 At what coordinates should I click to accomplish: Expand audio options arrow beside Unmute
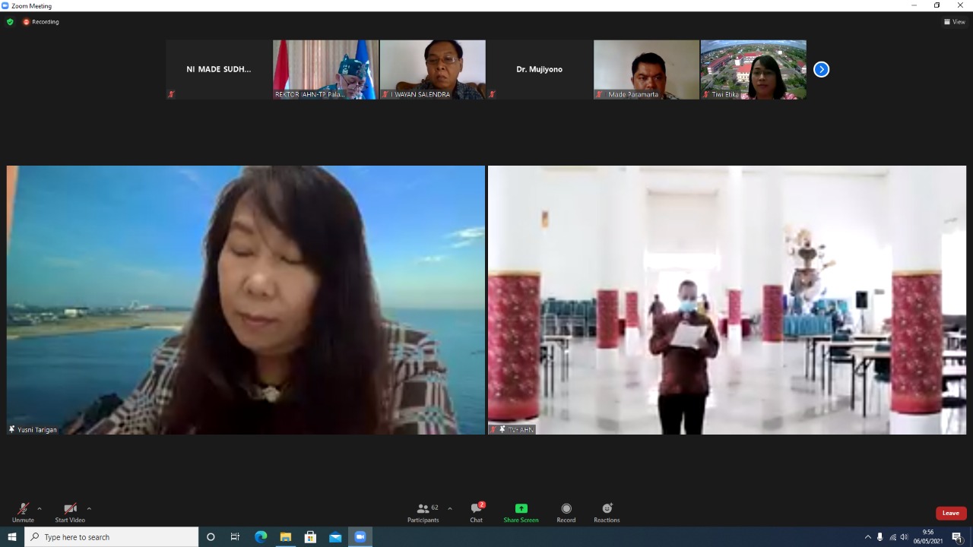[40, 508]
